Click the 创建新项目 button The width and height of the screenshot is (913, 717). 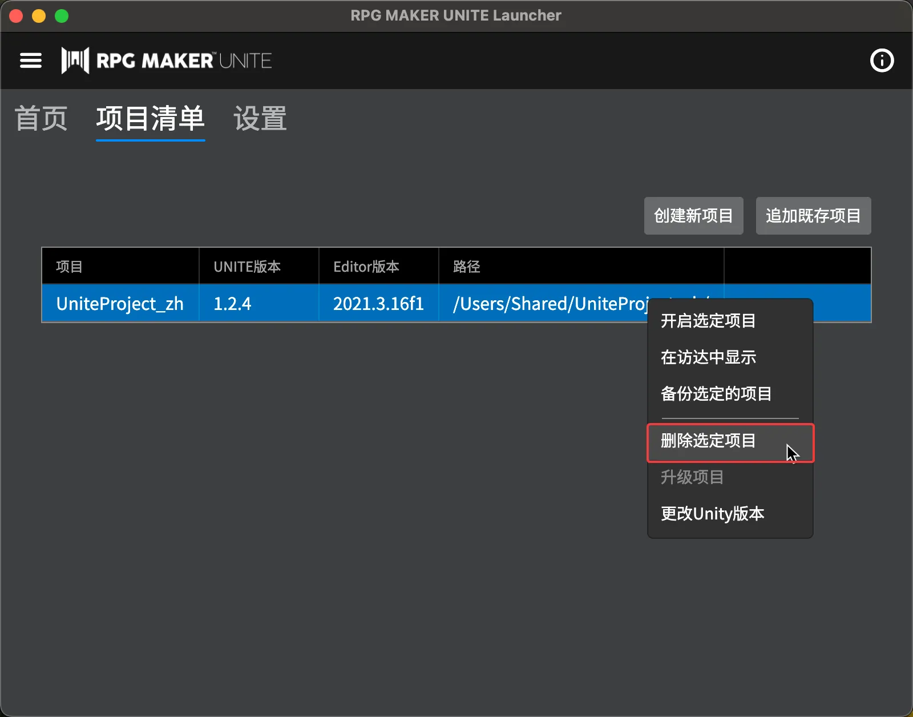click(x=693, y=216)
